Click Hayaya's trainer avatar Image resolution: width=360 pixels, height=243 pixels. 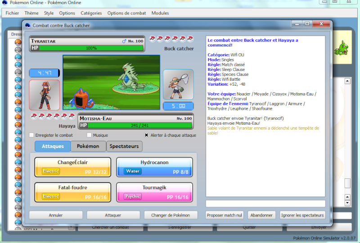point(44,95)
